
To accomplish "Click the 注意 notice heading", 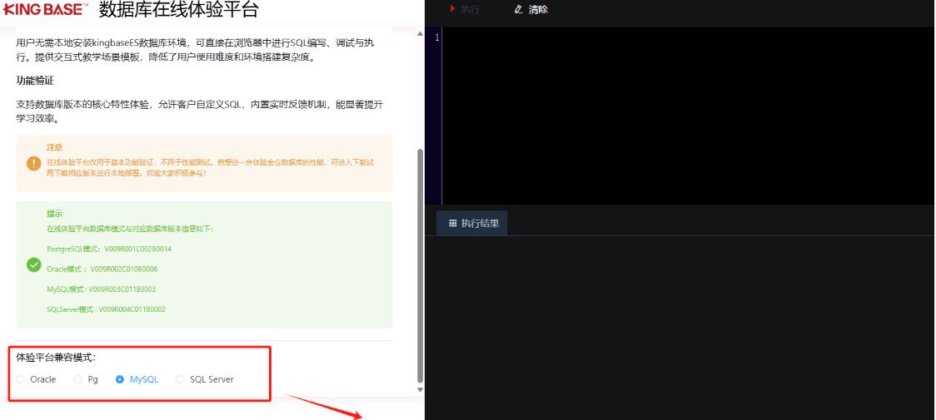I will tap(55, 146).
